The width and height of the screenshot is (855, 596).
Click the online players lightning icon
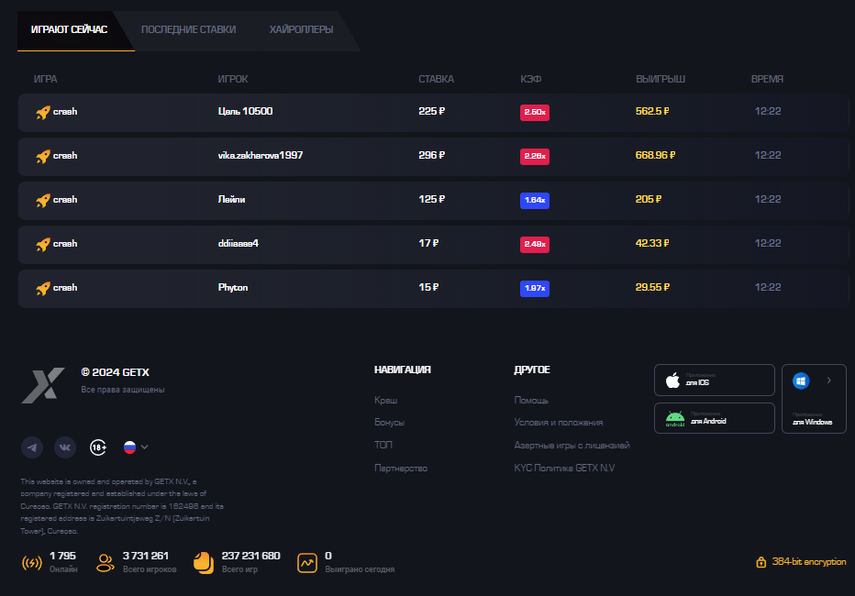point(30,562)
